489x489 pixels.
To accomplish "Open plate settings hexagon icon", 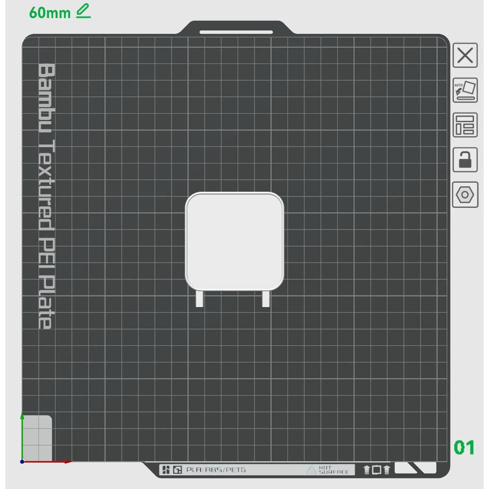I will point(465,195).
